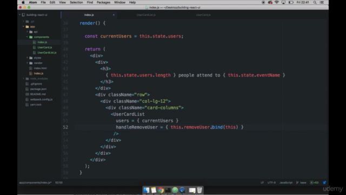
Task: Open Notification Center list icon
Action: point(322,2)
